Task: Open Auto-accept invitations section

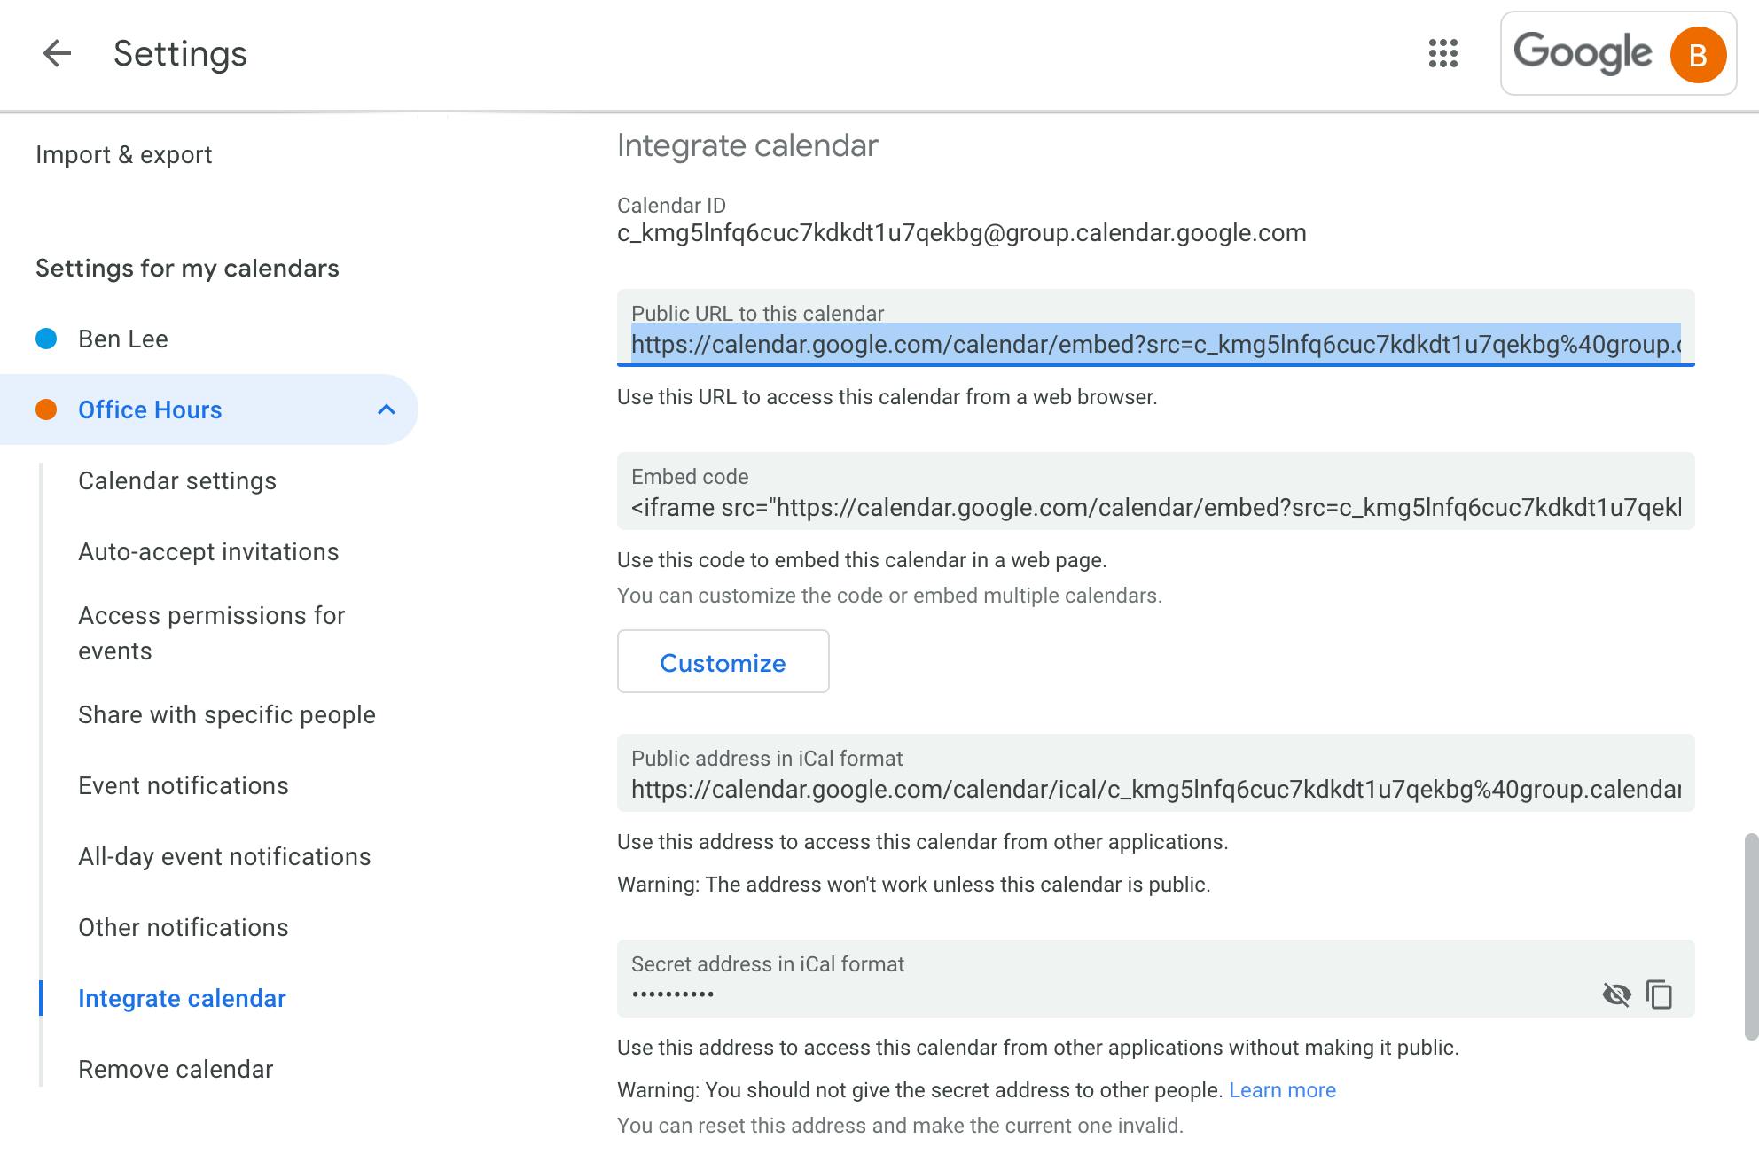Action: click(x=208, y=551)
